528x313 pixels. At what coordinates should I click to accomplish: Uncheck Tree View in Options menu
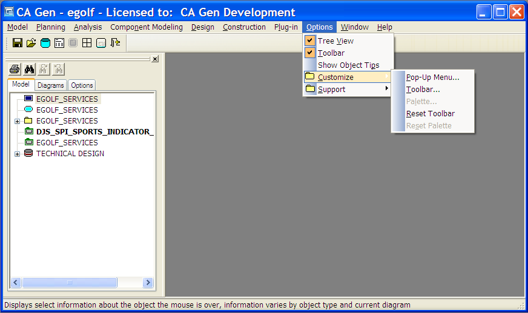point(348,41)
